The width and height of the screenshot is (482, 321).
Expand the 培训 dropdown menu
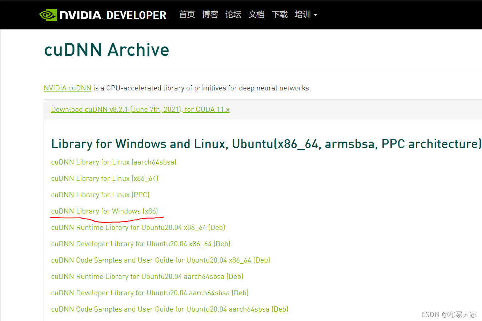306,15
